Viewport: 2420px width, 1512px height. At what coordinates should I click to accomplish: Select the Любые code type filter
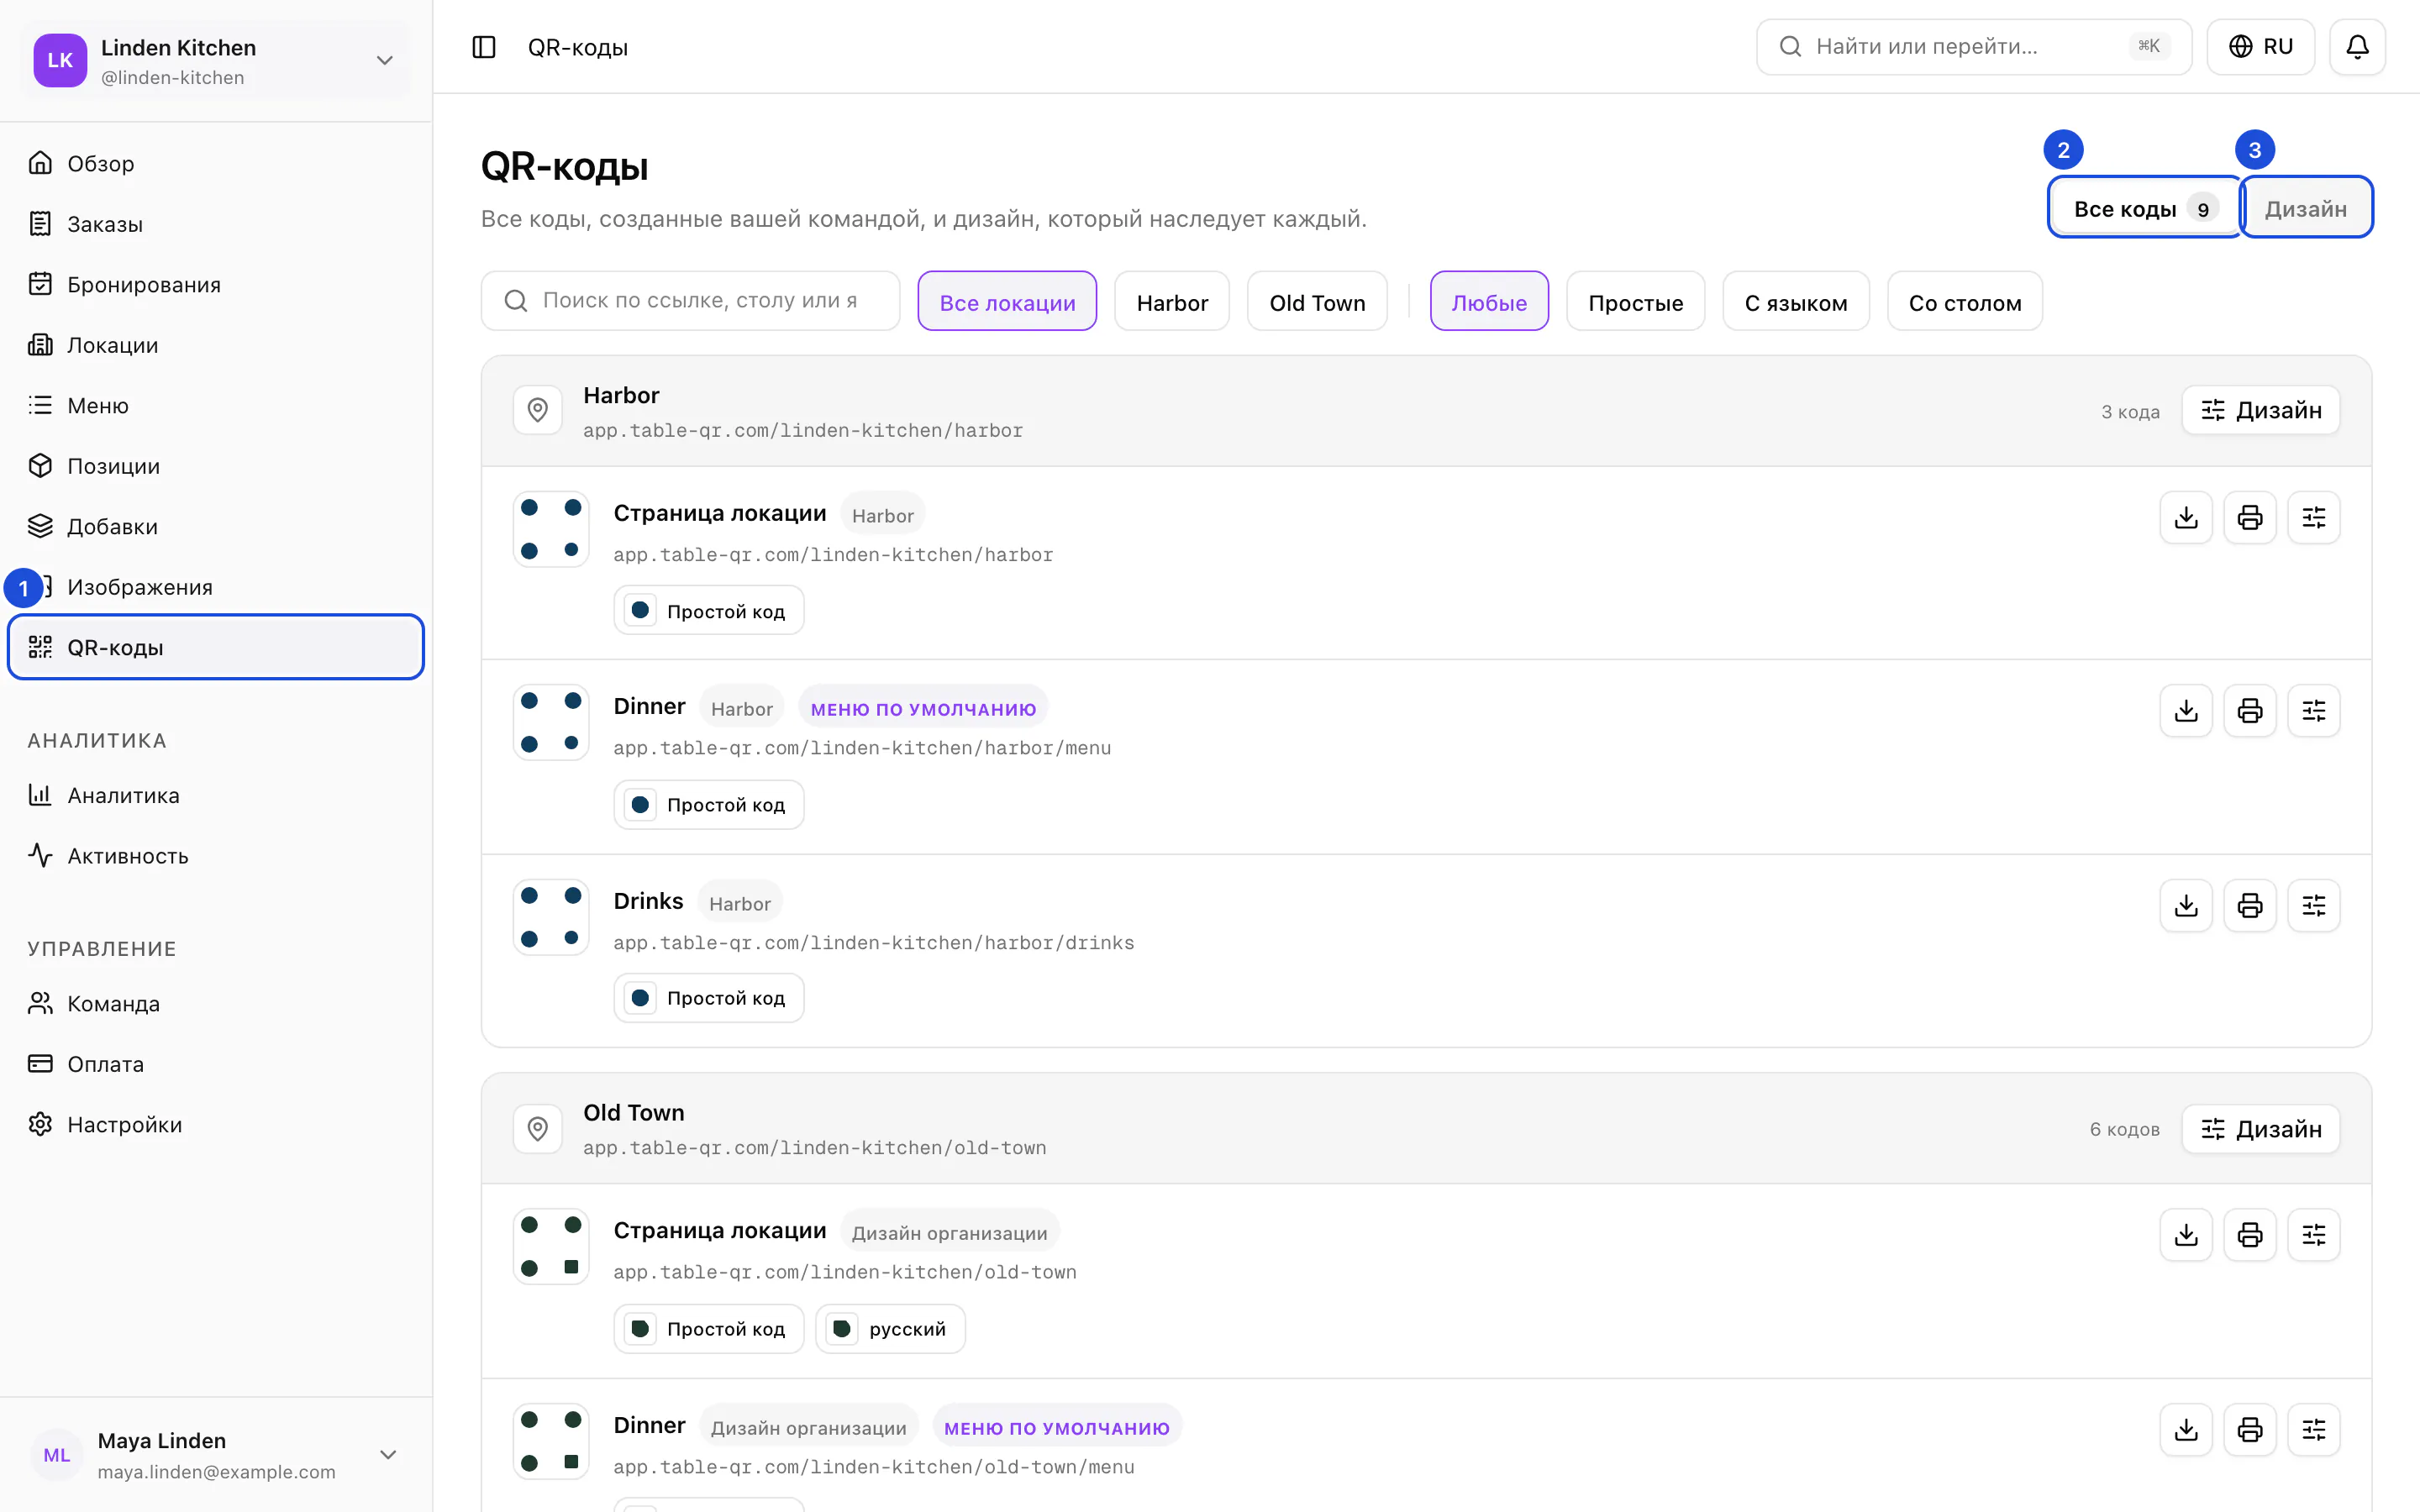[1489, 301]
